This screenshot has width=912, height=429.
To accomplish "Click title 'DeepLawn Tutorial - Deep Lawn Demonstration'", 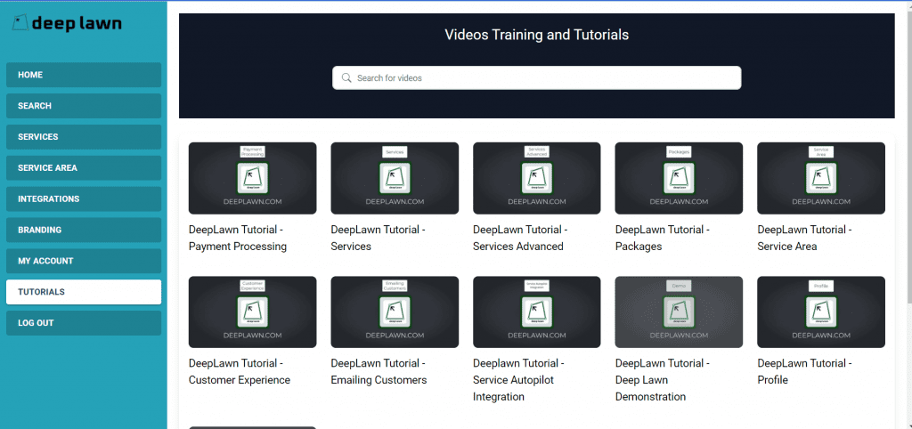I will [x=663, y=380].
